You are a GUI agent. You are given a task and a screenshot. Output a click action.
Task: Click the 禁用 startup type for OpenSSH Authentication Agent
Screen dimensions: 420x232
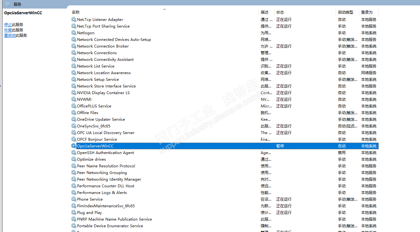click(342, 153)
